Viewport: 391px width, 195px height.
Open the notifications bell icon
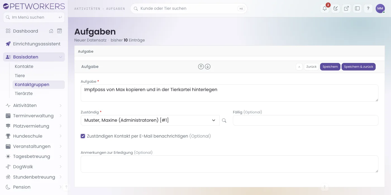coord(325,8)
